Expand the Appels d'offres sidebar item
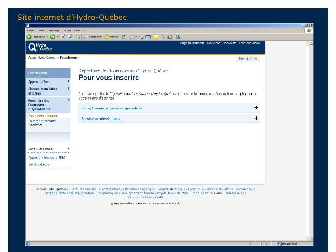 pos(48,81)
